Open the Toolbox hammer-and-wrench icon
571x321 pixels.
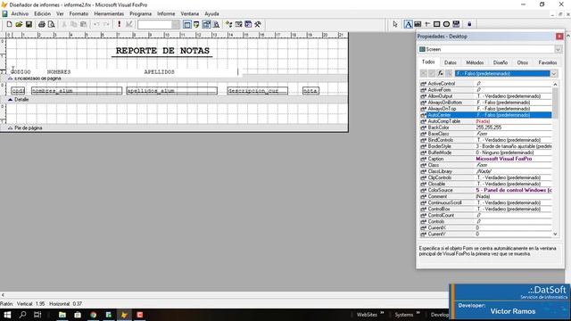tap(258, 24)
